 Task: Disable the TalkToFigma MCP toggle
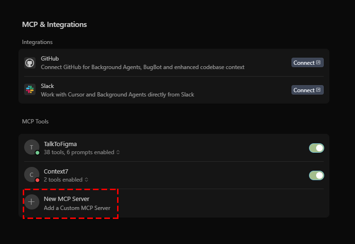coord(317,148)
